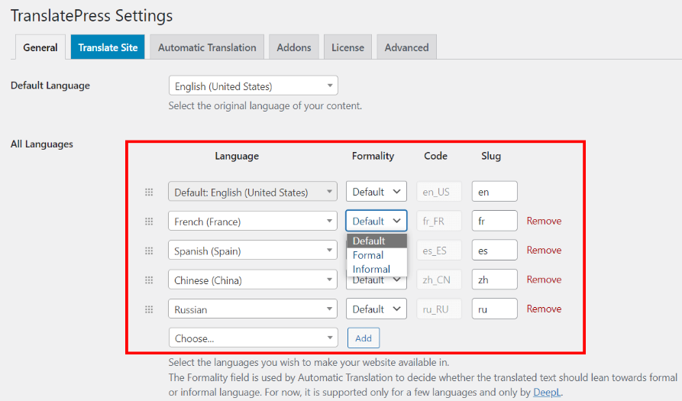Grab the drag handle for the Spanish row
Viewport: 682px width, 401px height.
pyautogui.click(x=149, y=251)
